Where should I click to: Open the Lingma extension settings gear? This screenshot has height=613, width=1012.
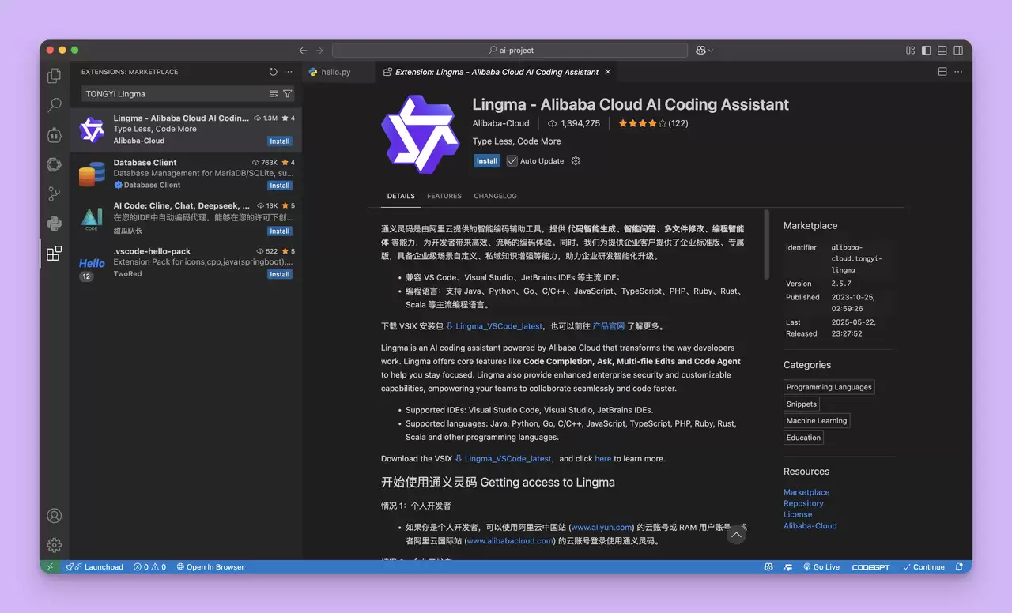(576, 161)
